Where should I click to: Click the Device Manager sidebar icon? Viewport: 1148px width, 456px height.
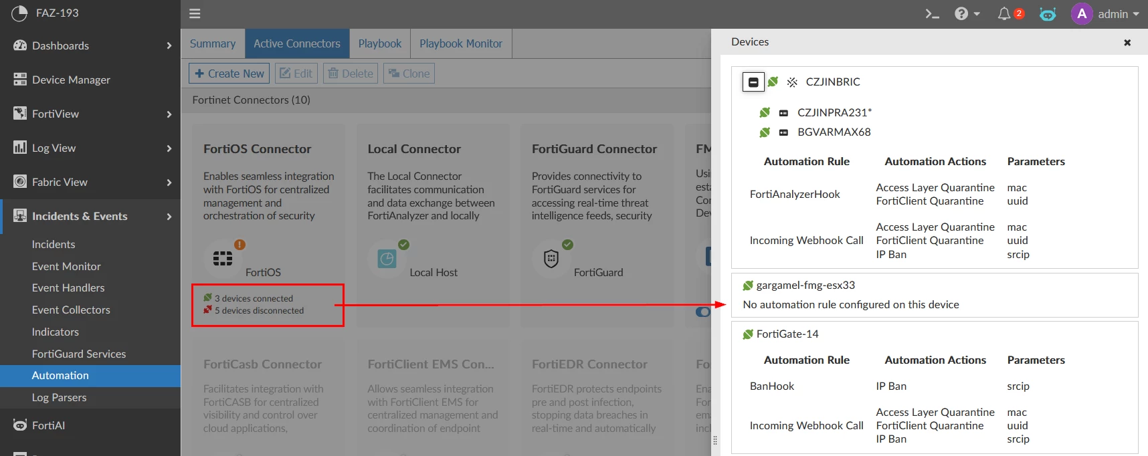point(20,80)
